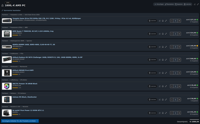Share the whole wishlist via header share icon

pos(195,4)
